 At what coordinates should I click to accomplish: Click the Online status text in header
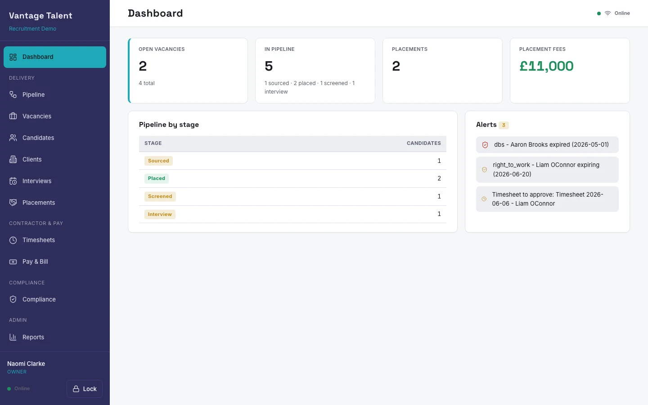point(622,13)
